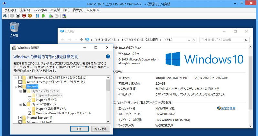
Task: Click the コントロール パネルの検索 search field
Action: (x=224, y=40)
